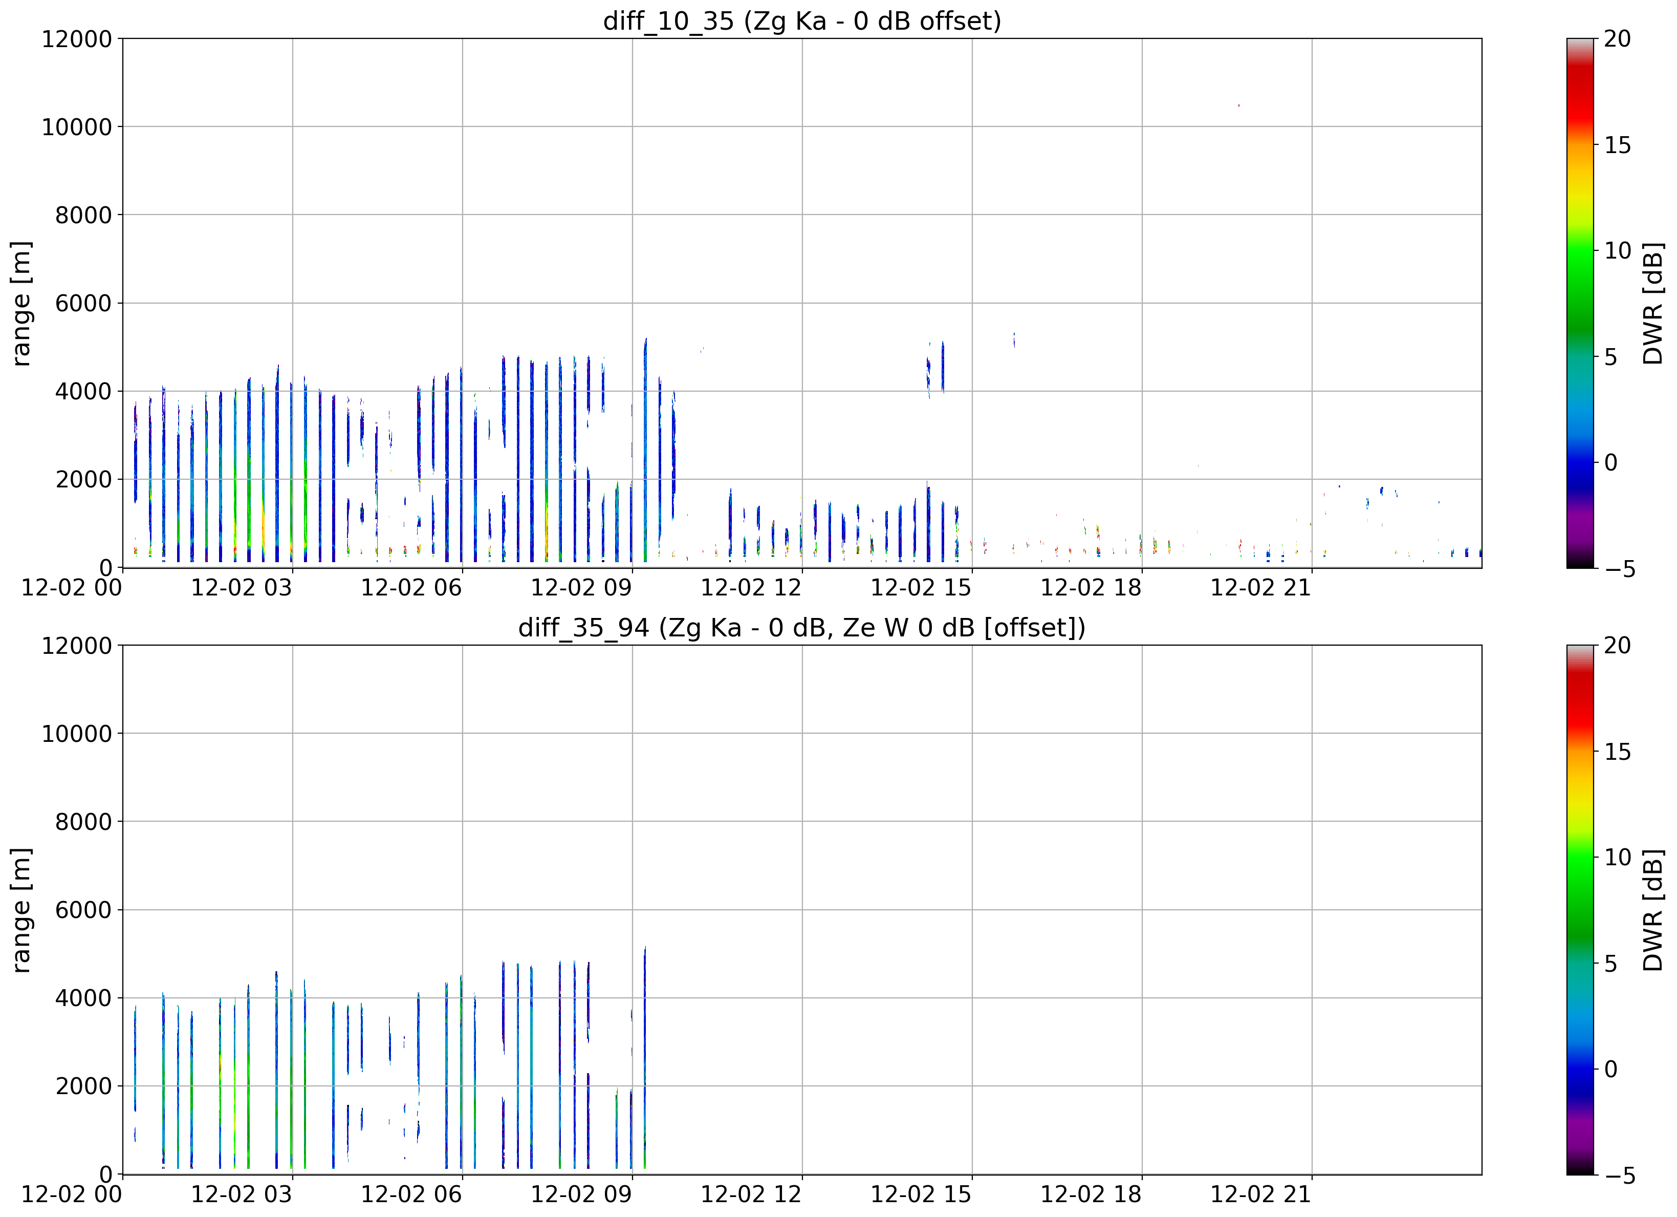The width and height of the screenshot is (1677, 1217).
Task: Pick the green 10 dB region on diff_10_35 colorbar
Action: click(1581, 251)
